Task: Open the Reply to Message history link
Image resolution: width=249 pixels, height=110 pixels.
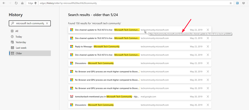Action: tap(97, 46)
